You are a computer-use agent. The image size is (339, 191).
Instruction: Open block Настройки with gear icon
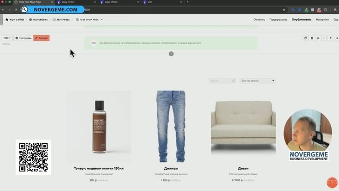23,38
